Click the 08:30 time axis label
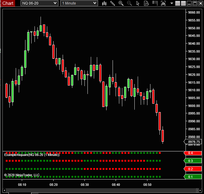This screenshot has width=204, height=194. [x=85, y=185]
